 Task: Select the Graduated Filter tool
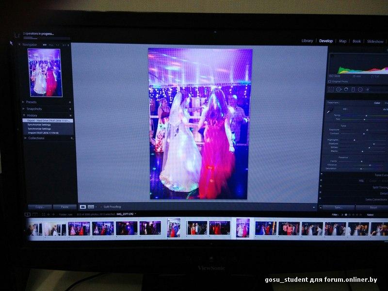(353, 89)
